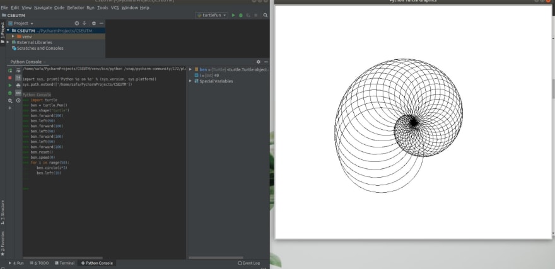Select the Python Console bottom tab

pyautogui.click(x=96, y=263)
